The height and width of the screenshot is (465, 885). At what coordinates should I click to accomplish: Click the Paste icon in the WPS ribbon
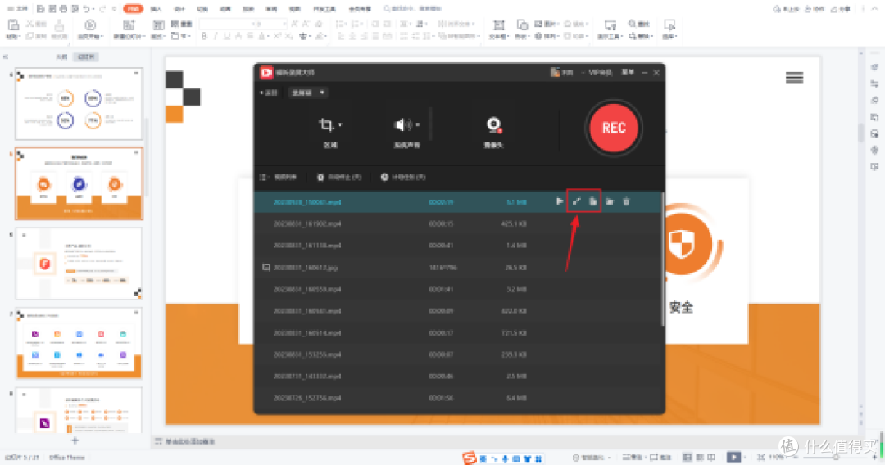14,25
